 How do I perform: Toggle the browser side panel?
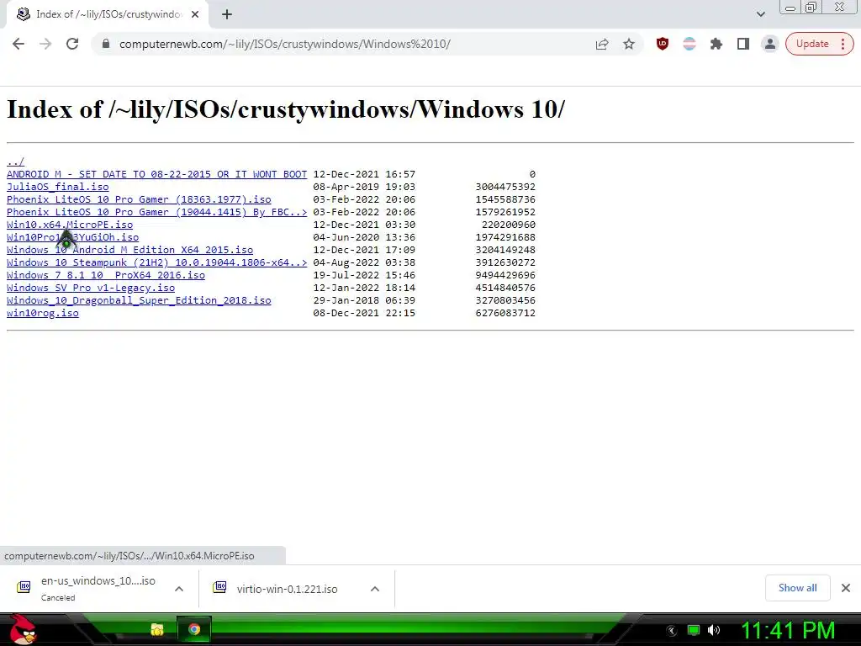(x=743, y=44)
